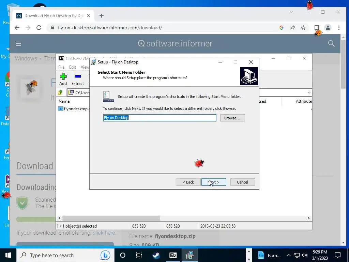Cancel the Fly on Desktop setup
The height and width of the screenshot is (262, 349).
[242, 182]
